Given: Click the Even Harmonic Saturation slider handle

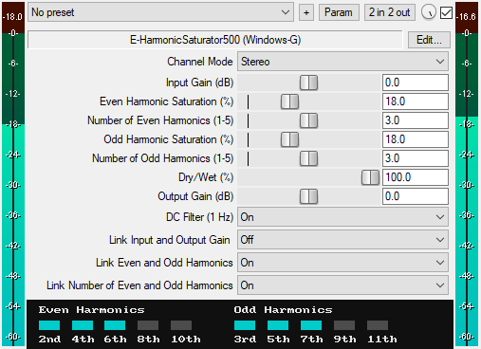Looking at the screenshot, I should (x=289, y=101).
